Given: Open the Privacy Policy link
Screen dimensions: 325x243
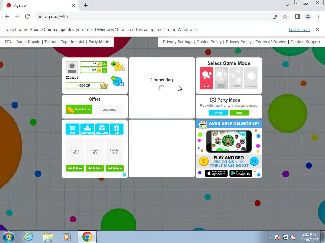Looking at the screenshot, I should coord(239,42).
